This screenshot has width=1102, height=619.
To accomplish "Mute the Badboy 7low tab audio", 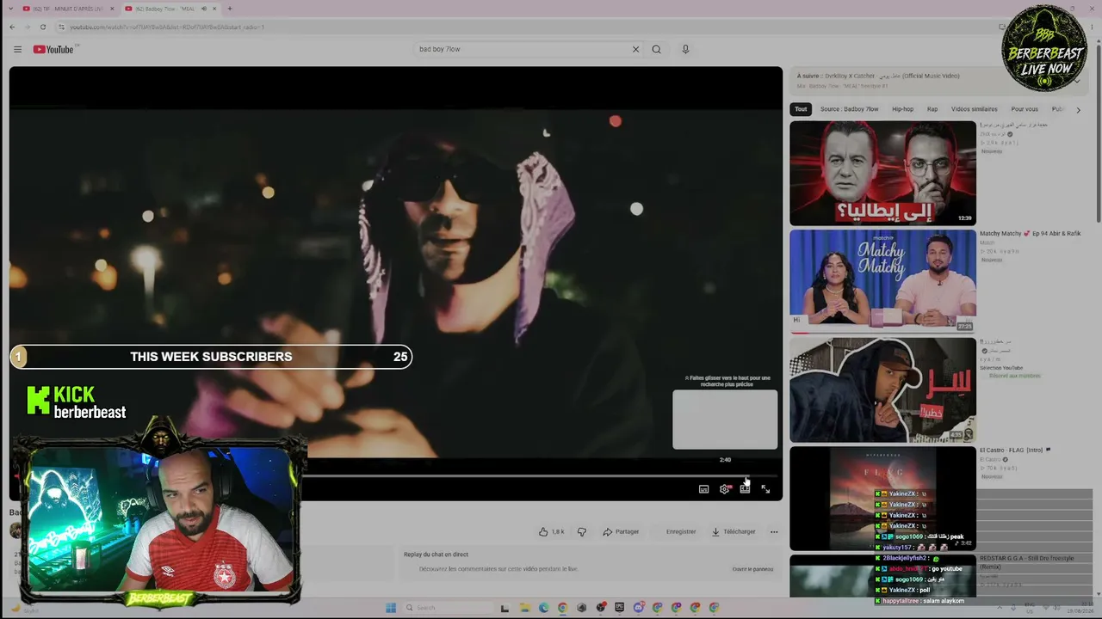I will [x=203, y=9].
